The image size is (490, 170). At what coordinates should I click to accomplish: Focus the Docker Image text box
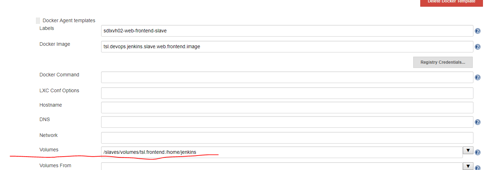(x=287, y=46)
